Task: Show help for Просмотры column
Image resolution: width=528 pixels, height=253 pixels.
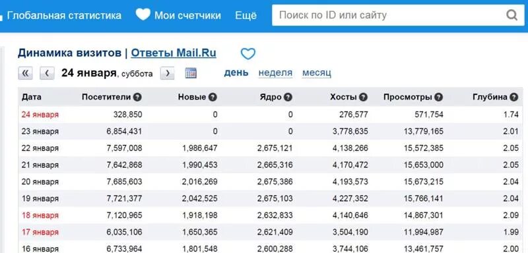Action: [x=438, y=98]
